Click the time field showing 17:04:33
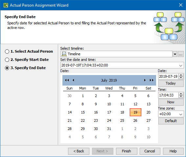The image size is (186, 157). click(169, 95)
